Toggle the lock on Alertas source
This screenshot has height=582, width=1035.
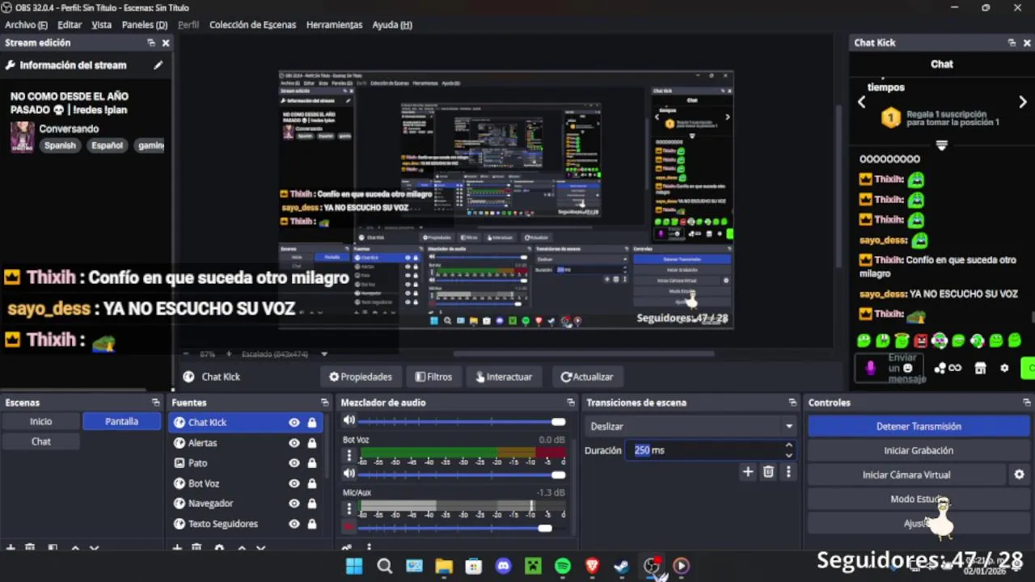pos(311,443)
